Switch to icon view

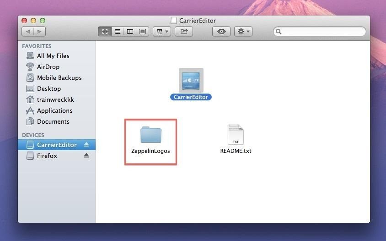(105, 31)
